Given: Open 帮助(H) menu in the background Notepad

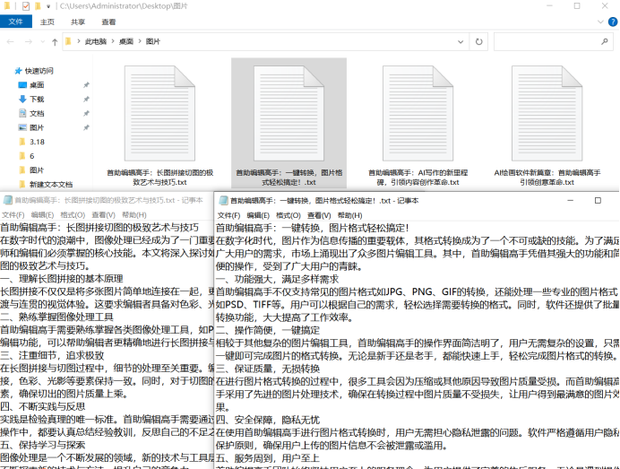Looking at the screenshot, I should (134, 215).
